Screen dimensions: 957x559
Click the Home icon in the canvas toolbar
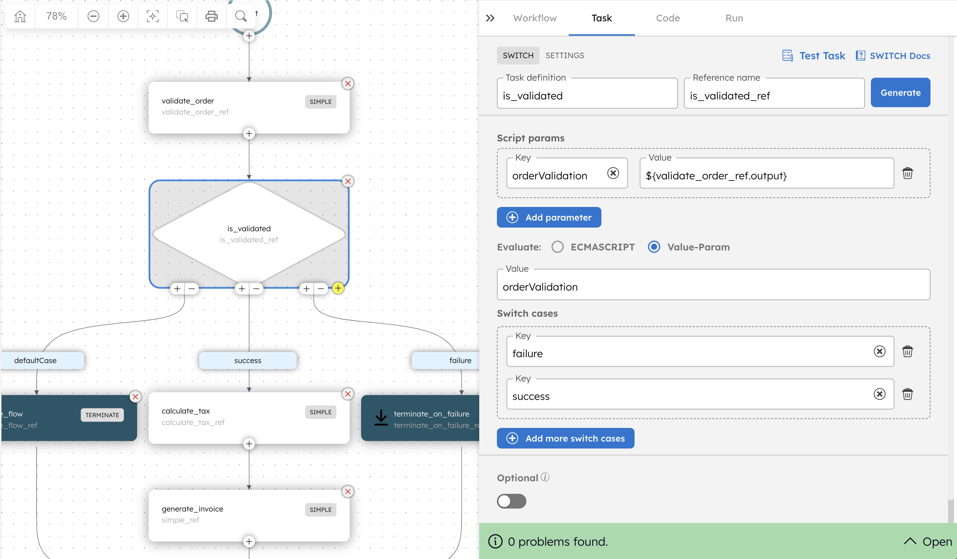(x=20, y=16)
